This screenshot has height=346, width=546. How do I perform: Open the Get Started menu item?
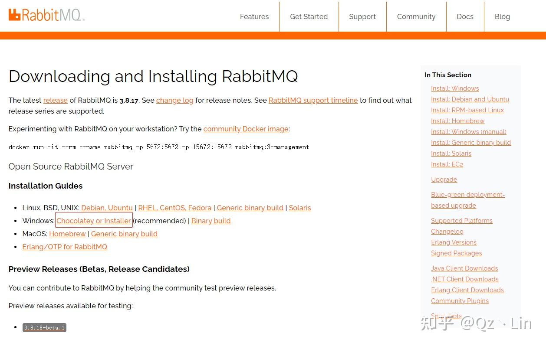(309, 16)
